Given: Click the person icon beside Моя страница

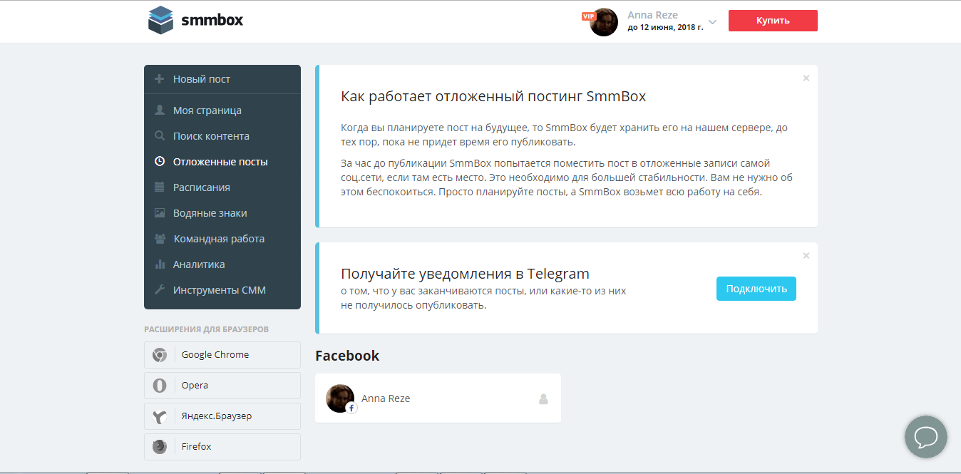Looking at the screenshot, I should click(160, 110).
